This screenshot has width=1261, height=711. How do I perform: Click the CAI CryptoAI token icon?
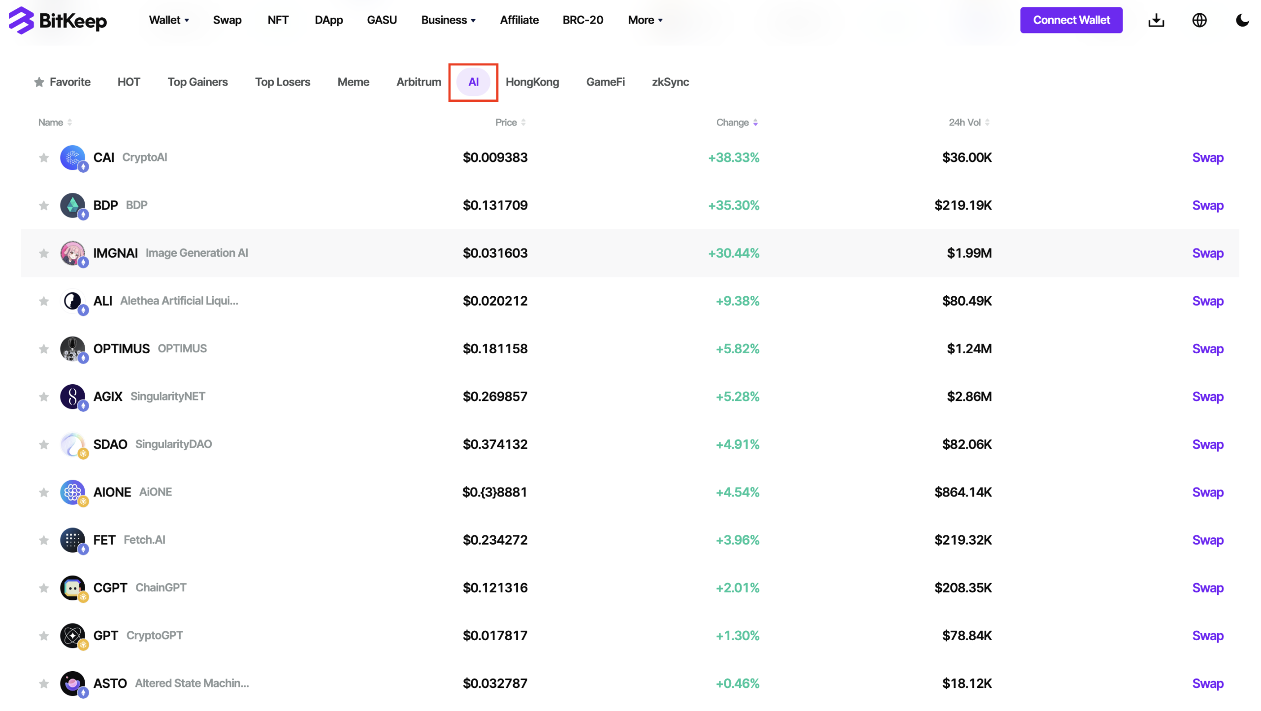(73, 157)
